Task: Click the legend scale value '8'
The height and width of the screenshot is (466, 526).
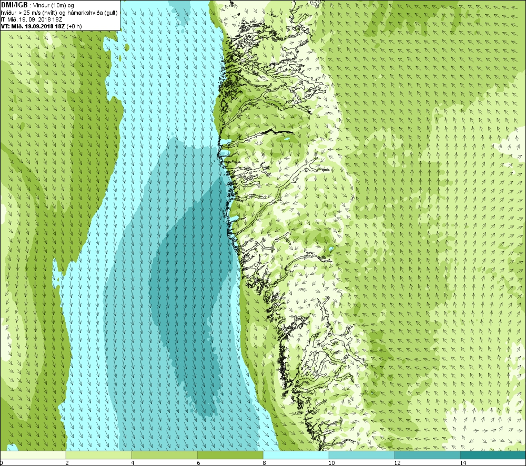Action: pos(265,463)
